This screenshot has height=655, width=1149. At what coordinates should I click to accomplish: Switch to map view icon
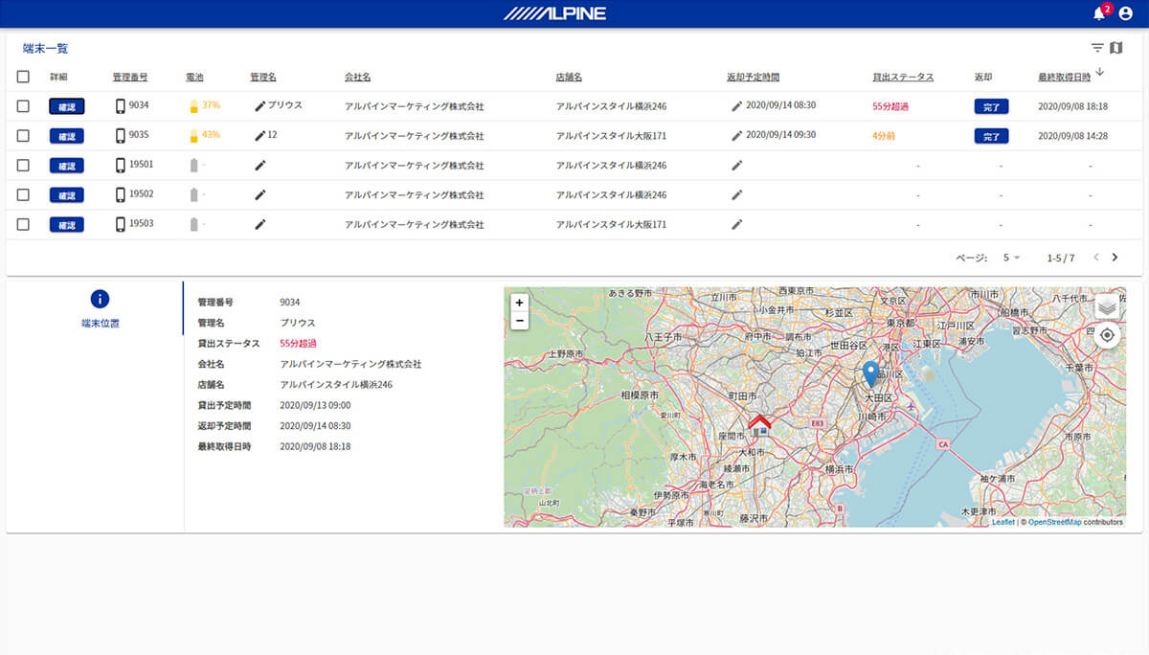pos(1115,48)
